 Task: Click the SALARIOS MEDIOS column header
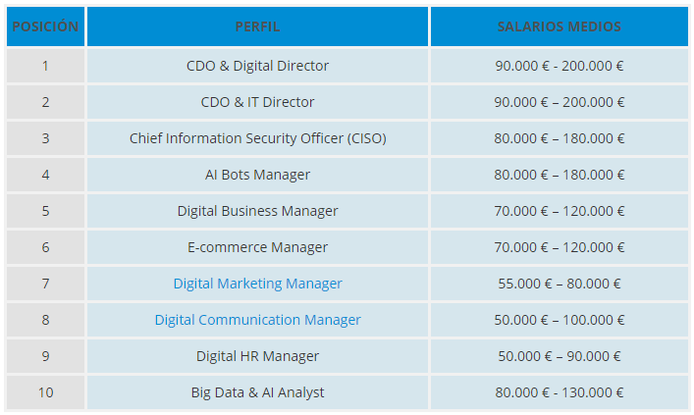click(559, 26)
